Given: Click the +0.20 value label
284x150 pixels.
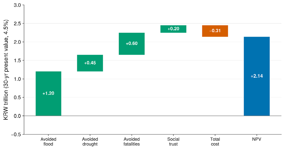Looking at the screenshot, I should coord(173,29).
